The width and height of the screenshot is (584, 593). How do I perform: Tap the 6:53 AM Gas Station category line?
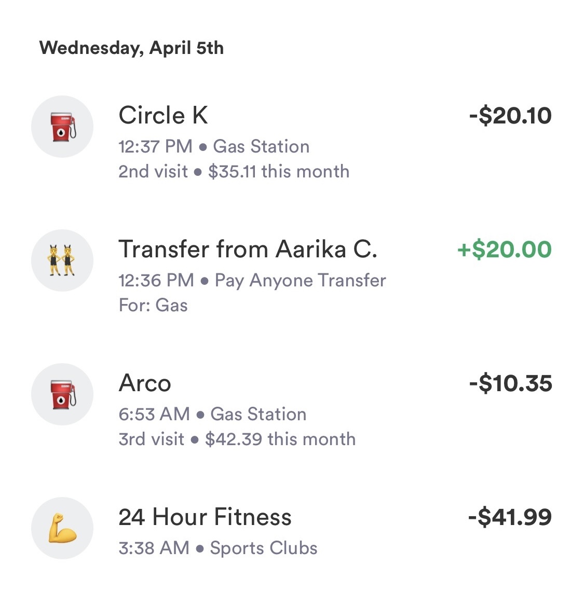[x=212, y=415]
